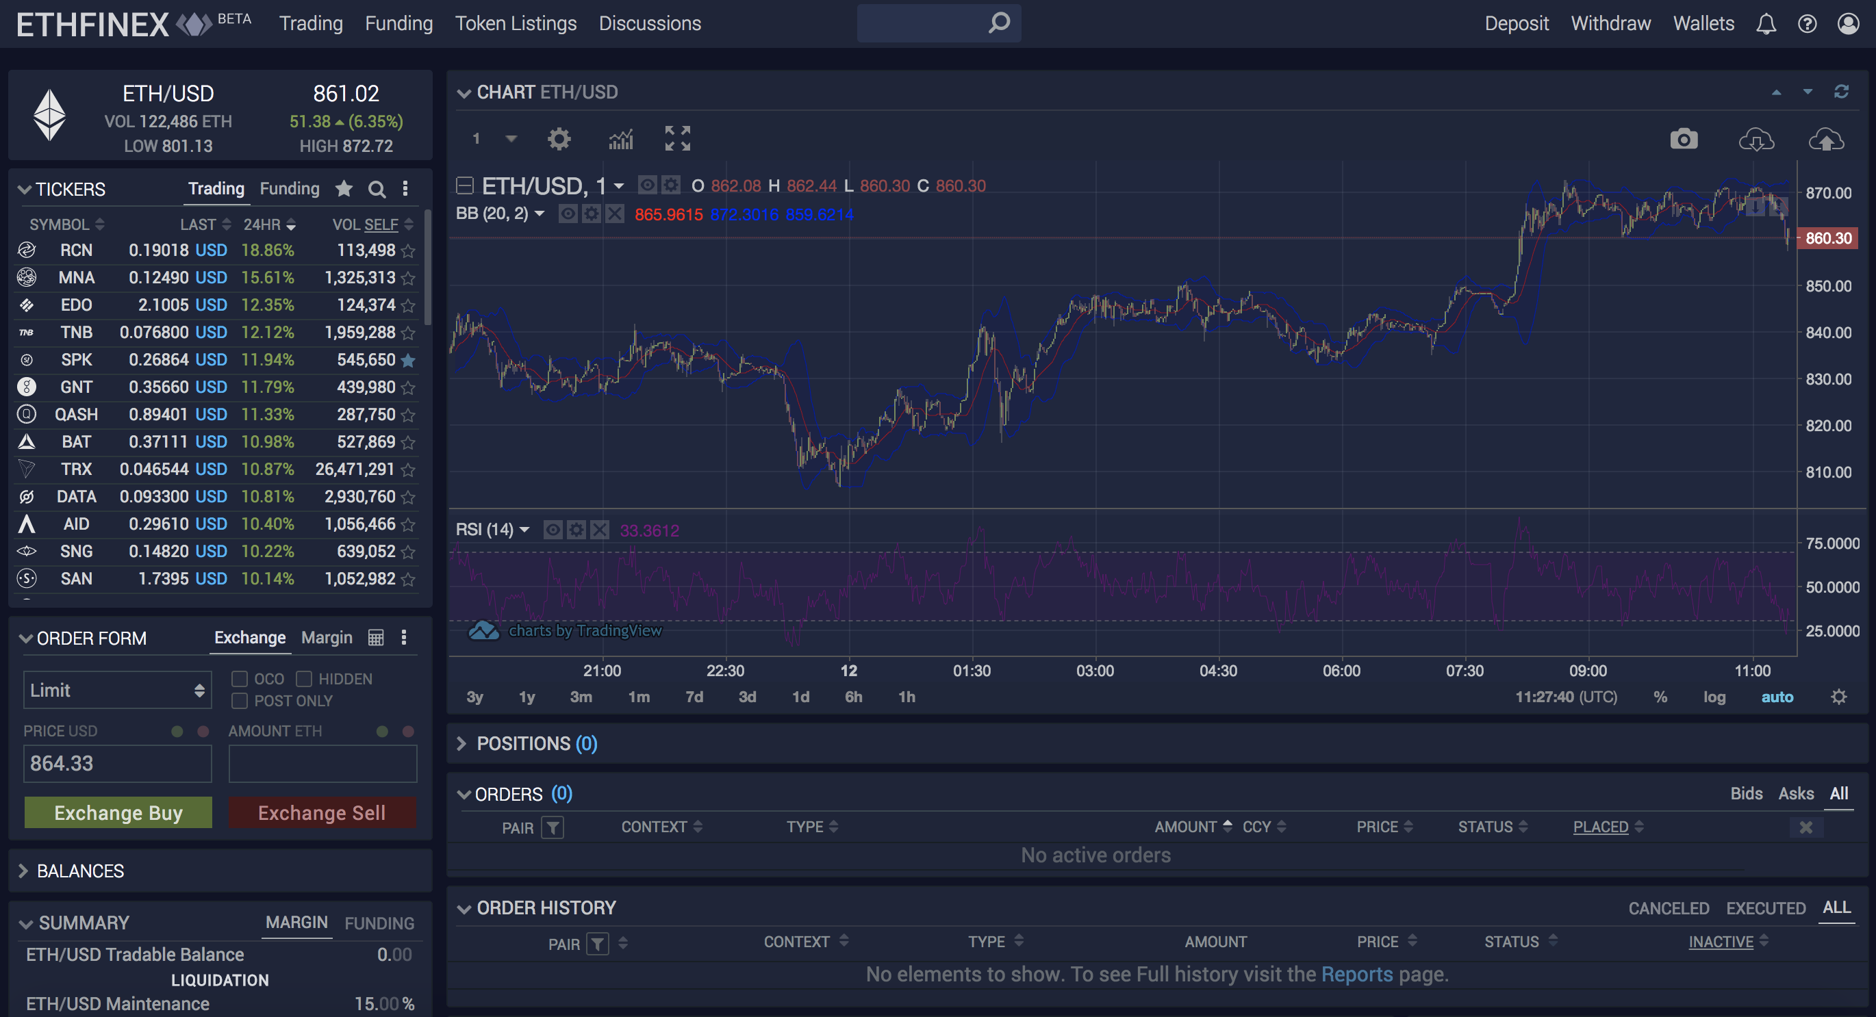Switch to the Funding tab in Tickers

point(289,188)
